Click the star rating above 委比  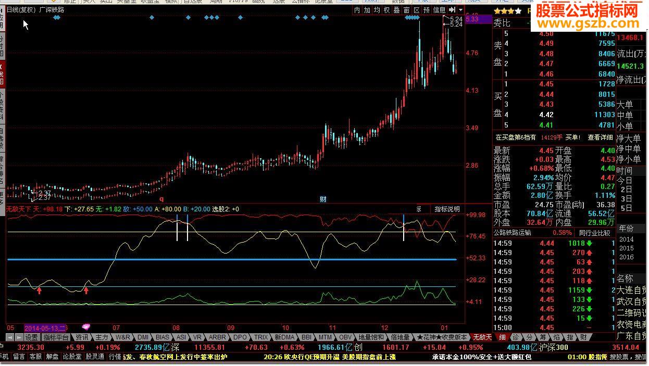(508, 10)
